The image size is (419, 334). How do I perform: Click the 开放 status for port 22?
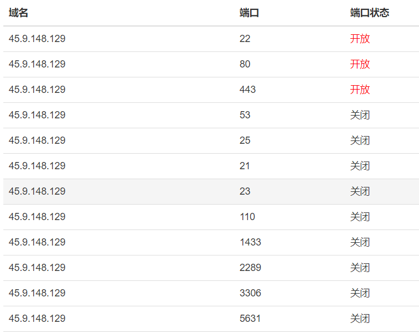click(x=360, y=39)
